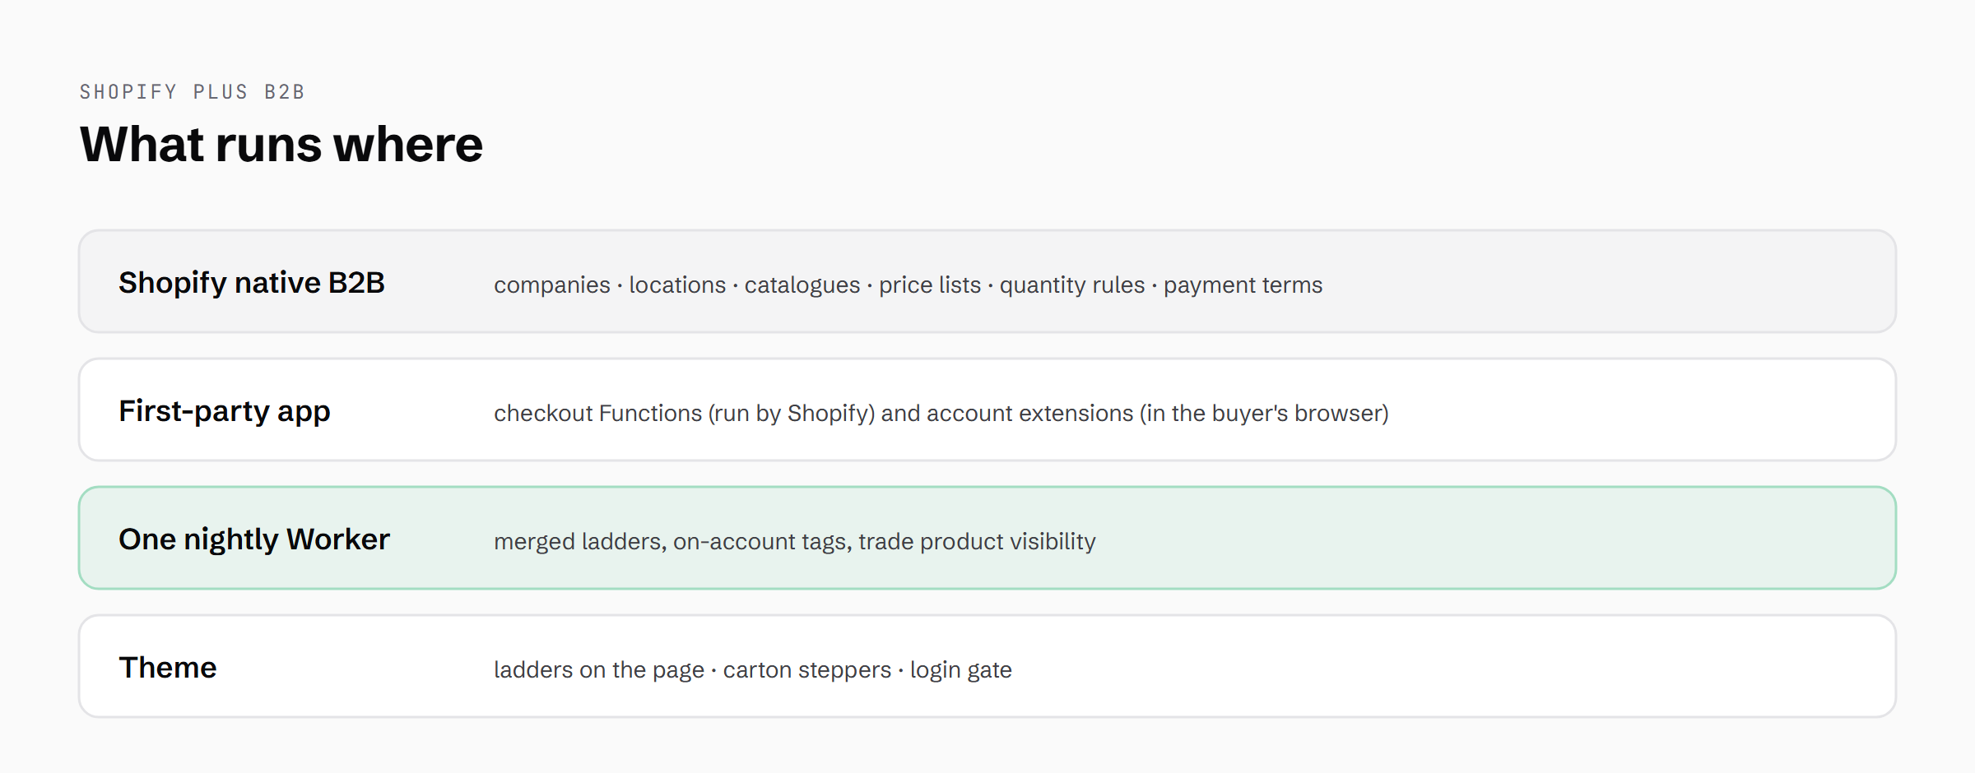Click the "What runs where" heading
This screenshot has width=1975, height=773.
coord(281,145)
